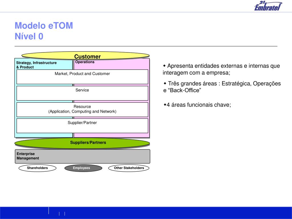Viewport: 292px width, 219px height.
Task: Click the dark 'Employees' oval
Action: (x=83, y=168)
